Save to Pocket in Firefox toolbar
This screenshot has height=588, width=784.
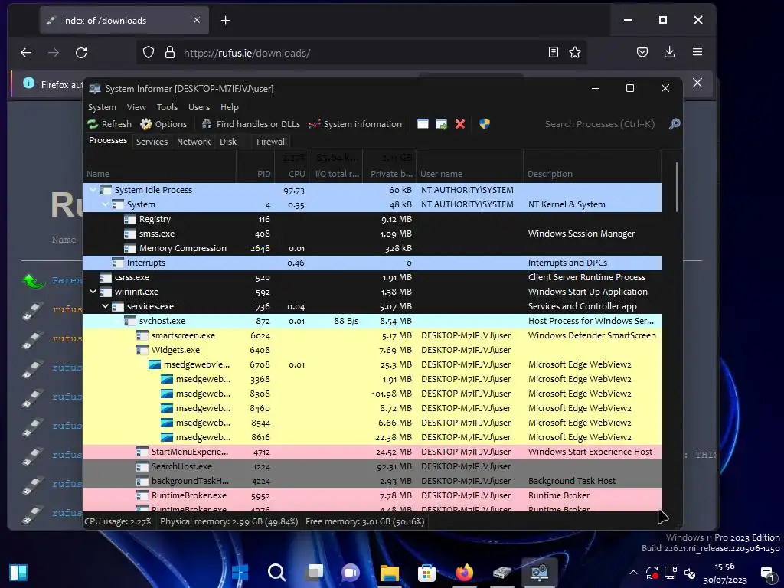642,52
